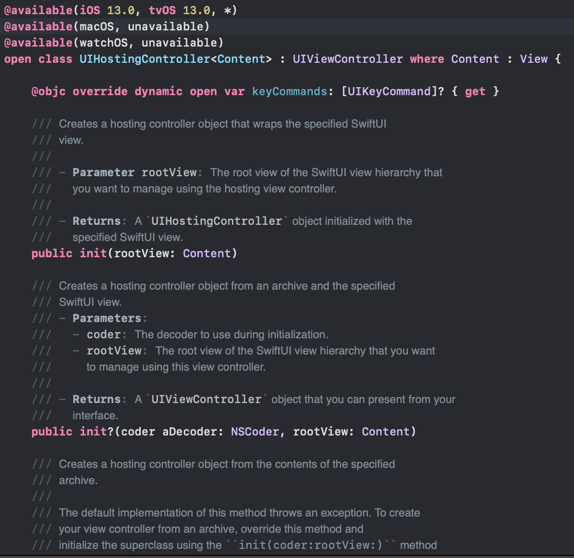Image resolution: width=574 pixels, height=558 pixels.
Task: Click the Parameters label in doc comment
Action: click(107, 318)
